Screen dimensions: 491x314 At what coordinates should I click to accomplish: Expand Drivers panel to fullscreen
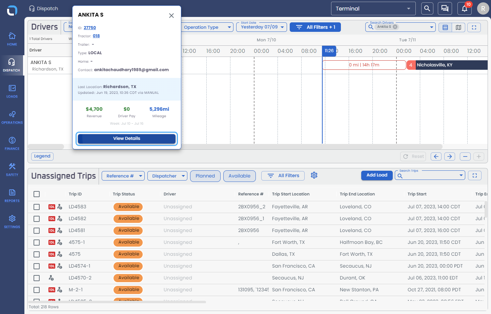474,27
